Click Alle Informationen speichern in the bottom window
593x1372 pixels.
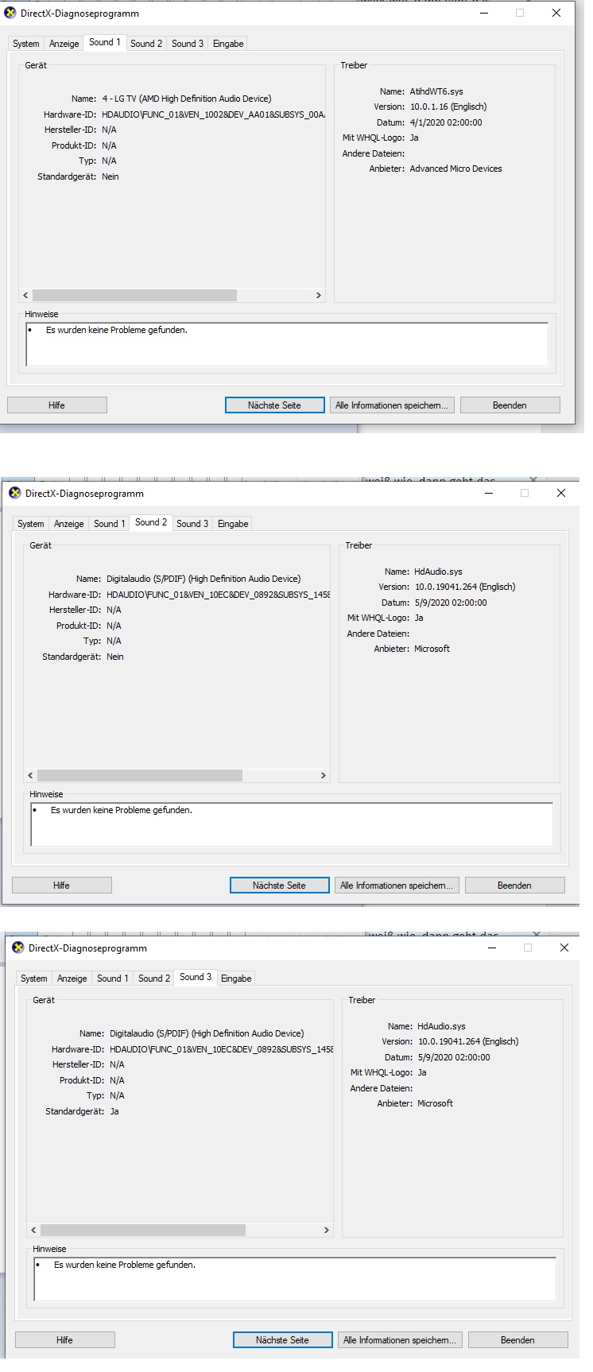[400, 1340]
